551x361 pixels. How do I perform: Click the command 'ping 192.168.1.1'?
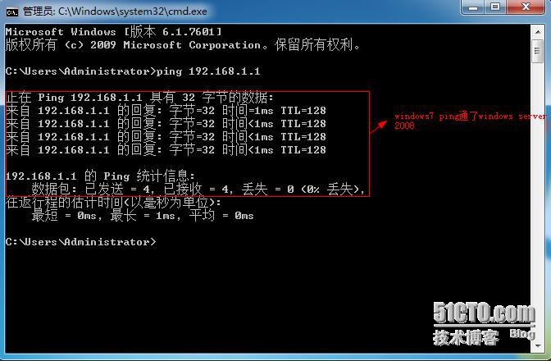[208, 71]
